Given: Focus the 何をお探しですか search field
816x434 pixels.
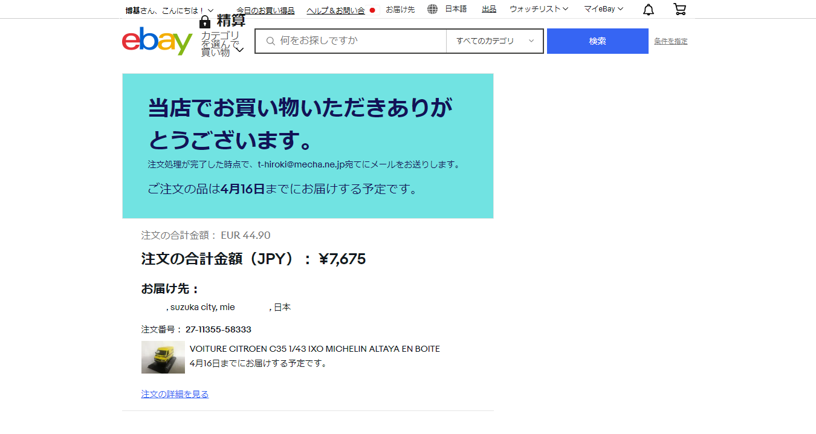Looking at the screenshot, I should [360, 41].
